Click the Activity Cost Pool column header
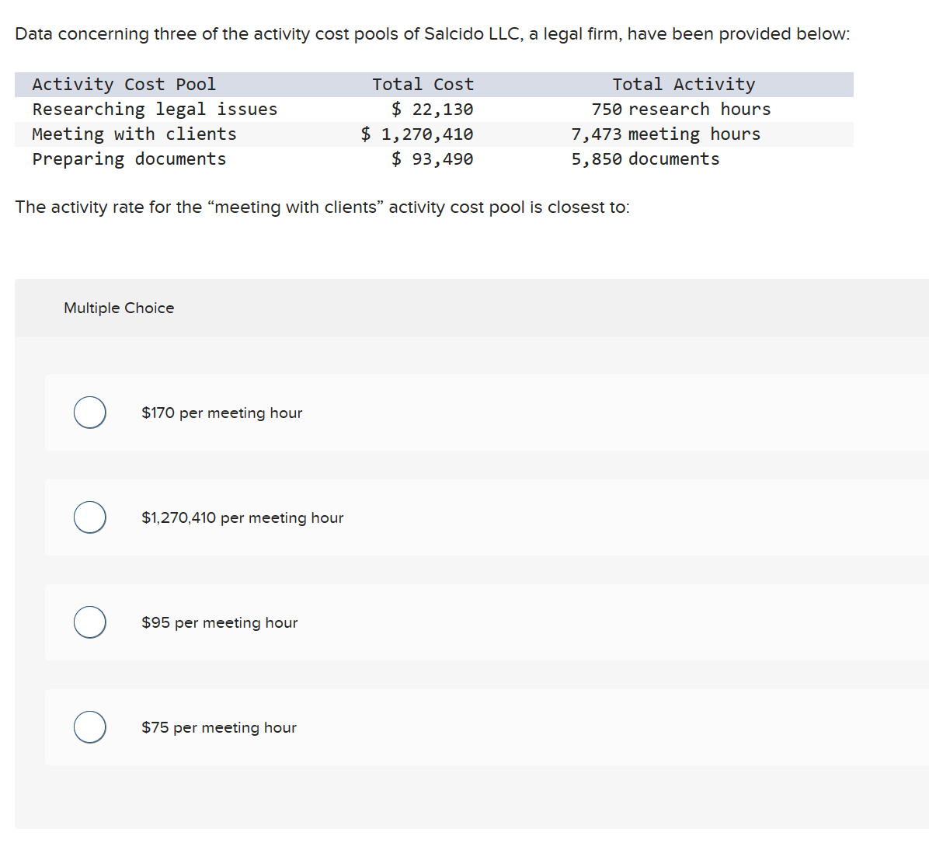Screen dimensions: 929x850 pyautogui.click(x=124, y=84)
